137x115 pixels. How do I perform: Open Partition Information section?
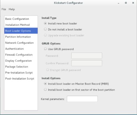pyautogui.click(x=21, y=37)
